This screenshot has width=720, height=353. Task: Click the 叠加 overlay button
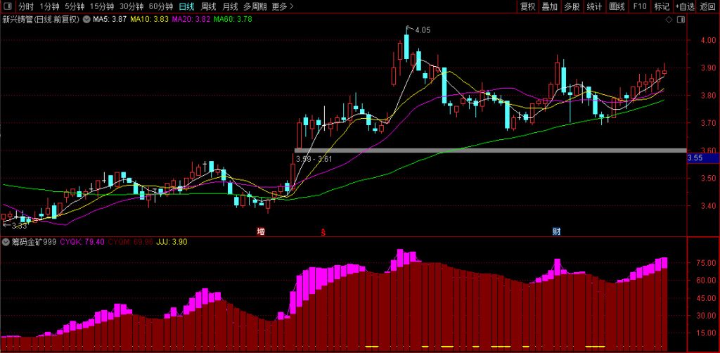coord(550,6)
